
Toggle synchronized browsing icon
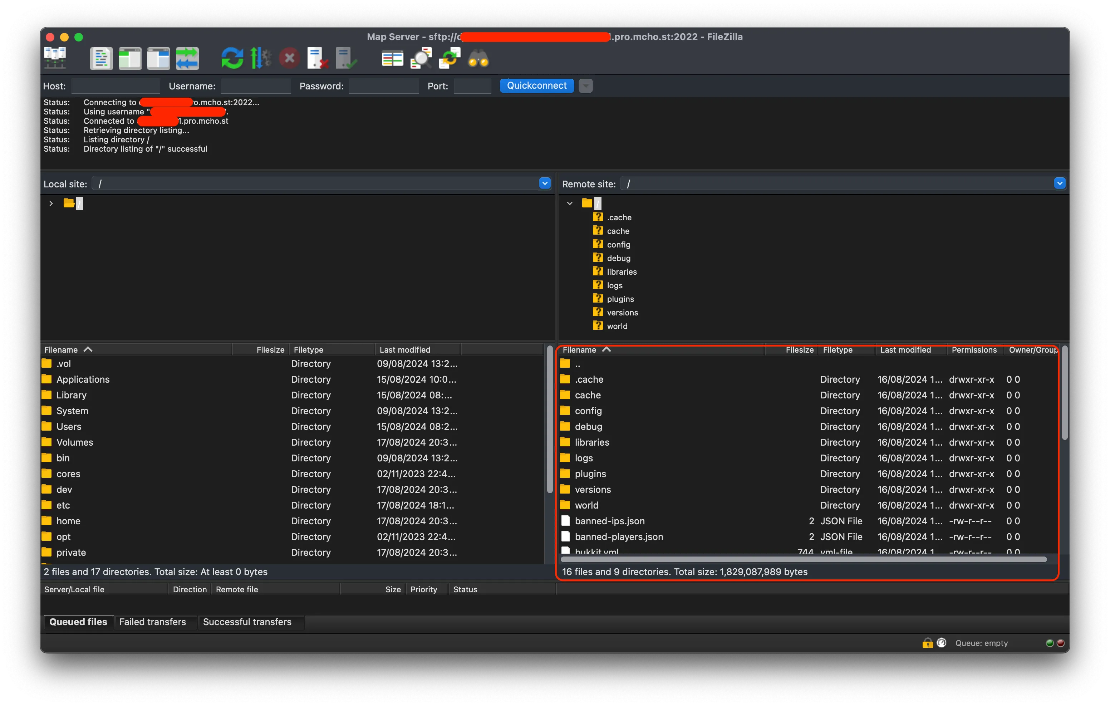click(x=450, y=58)
